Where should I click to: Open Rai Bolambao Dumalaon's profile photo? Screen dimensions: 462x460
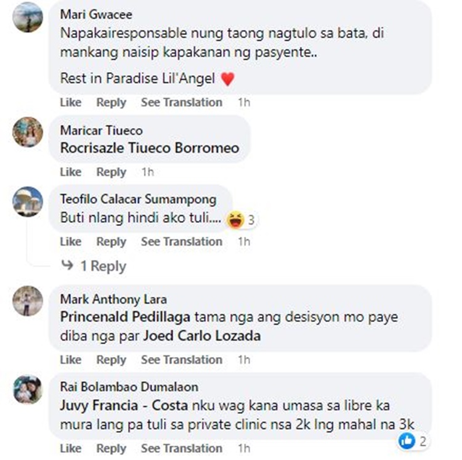click(28, 389)
